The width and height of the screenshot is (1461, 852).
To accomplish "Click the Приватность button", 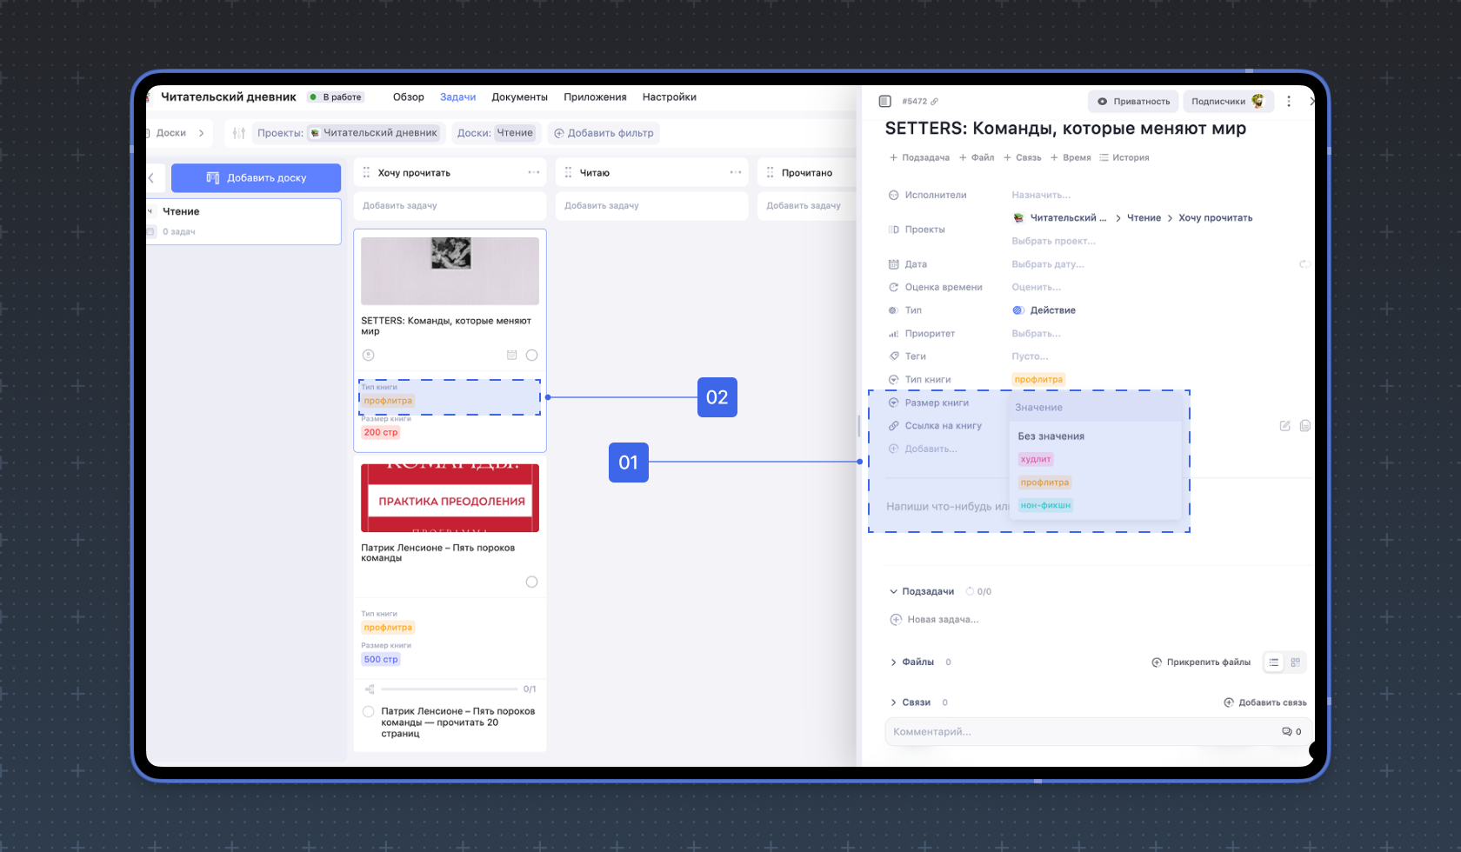I will 1133,102.
